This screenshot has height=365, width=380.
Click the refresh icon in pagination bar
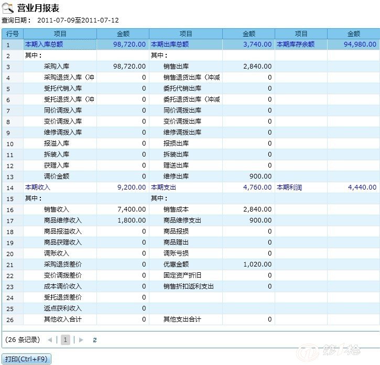coord(95,340)
